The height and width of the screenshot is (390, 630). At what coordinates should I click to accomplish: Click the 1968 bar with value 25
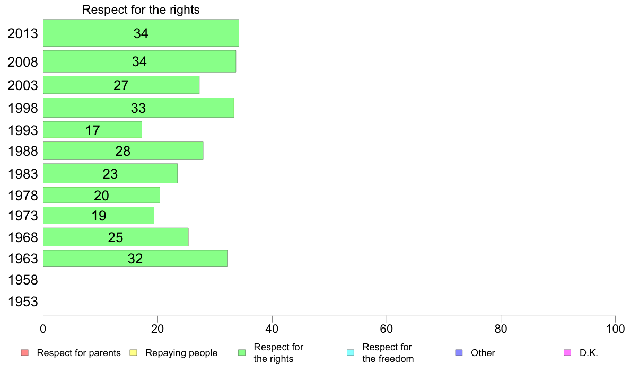click(x=116, y=237)
